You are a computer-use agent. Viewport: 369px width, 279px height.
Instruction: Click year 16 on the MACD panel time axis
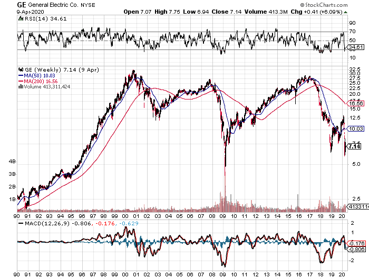pos(299,274)
